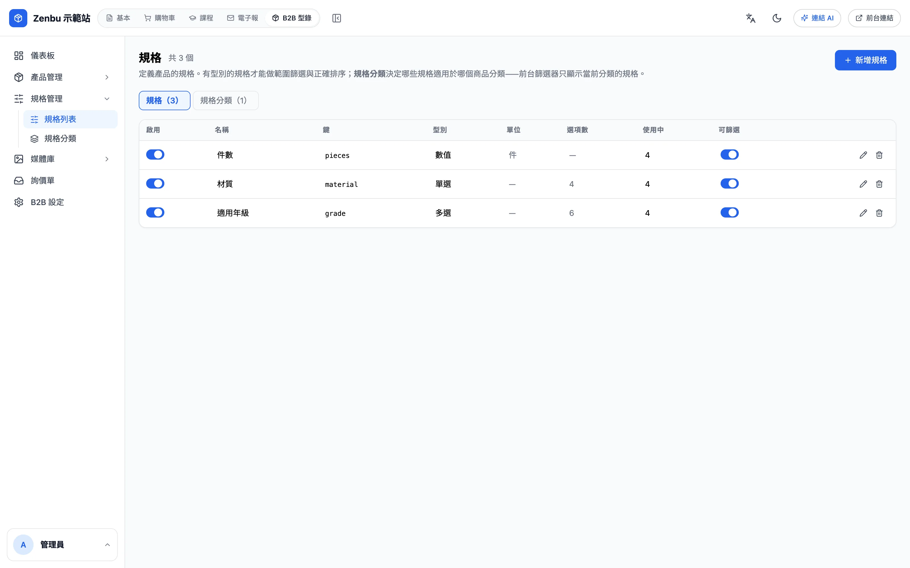Click the 連結 AI button

(x=817, y=18)
